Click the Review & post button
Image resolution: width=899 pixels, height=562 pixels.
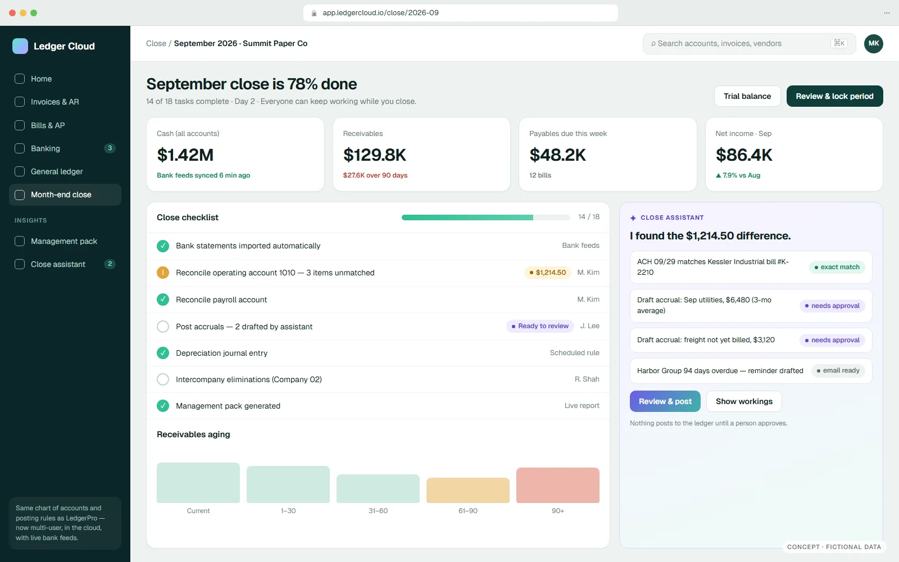[x=665, y=401]
